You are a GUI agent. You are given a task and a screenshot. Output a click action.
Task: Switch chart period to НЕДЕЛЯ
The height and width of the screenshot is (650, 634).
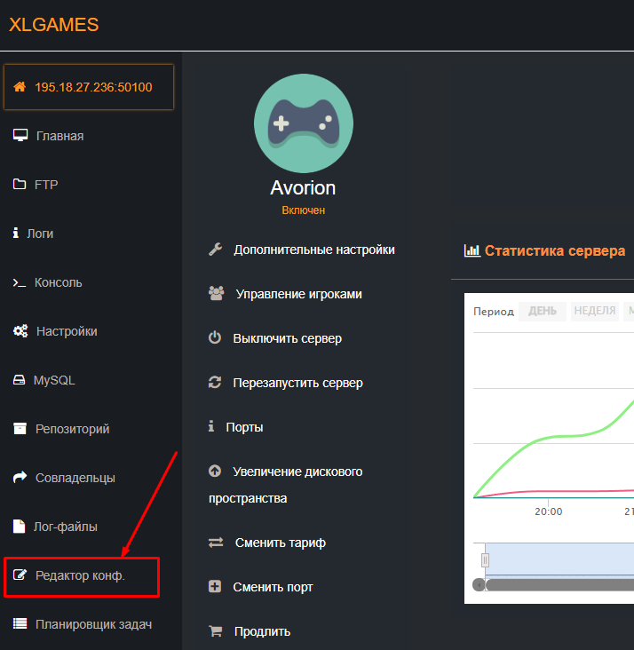(x=594, y=312)
